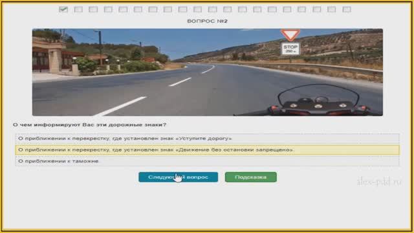
Task: Jump to question 10 progress box
Action: [x=197, y=10]
